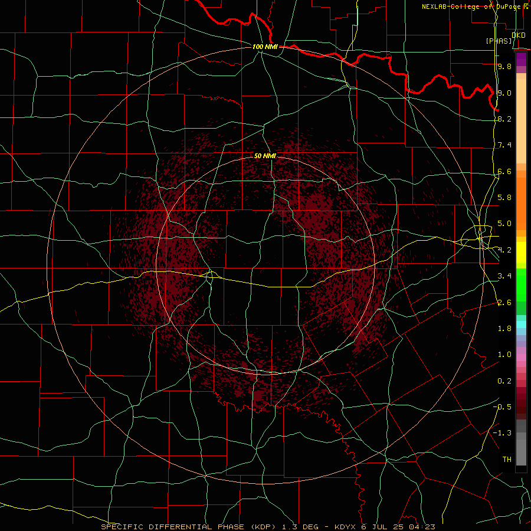531x531 pixels.
Task: Pick the yellow band near 4.2
Action: pos(521,253)
